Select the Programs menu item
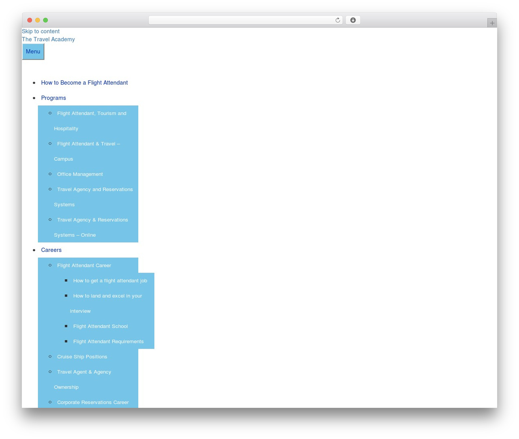 (54, 98)
